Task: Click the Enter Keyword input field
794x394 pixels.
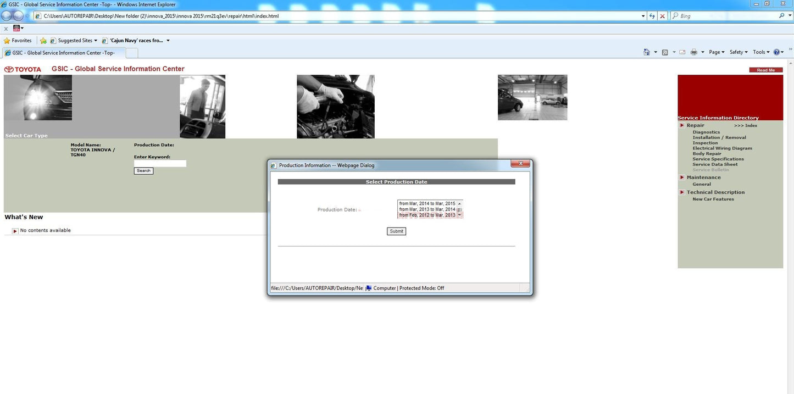Action: [160, 163]
